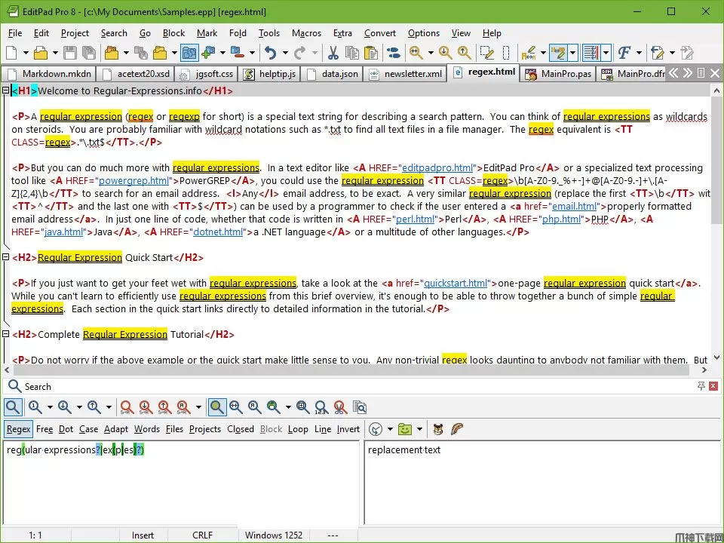Click the Count Matches 123 magnifier icon

(321, 407)
